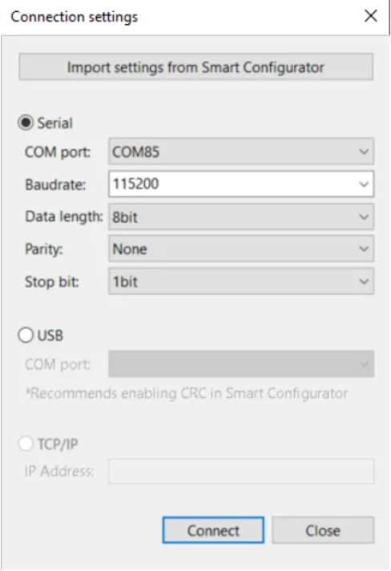
Task: Click the Baudrate label
Action: pyautogui.click(x=55, y=184)
